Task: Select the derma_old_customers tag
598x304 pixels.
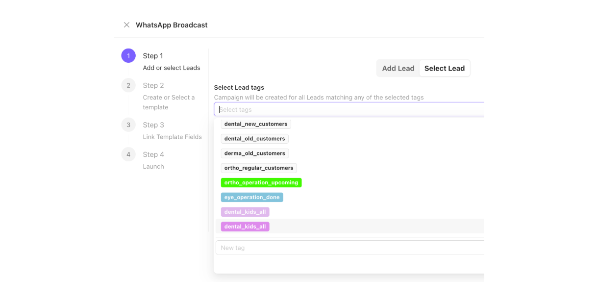Action: (x=254, y=153)
